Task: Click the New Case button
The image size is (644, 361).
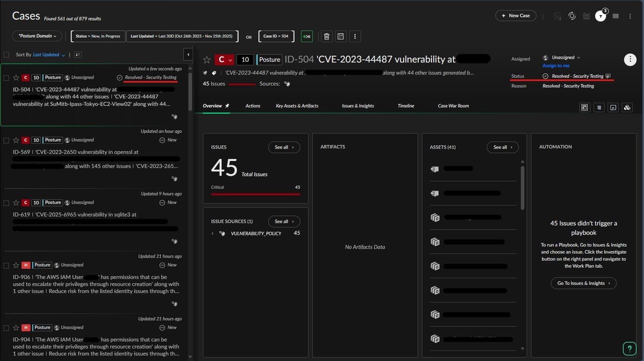Action: (x=516, y=16)
